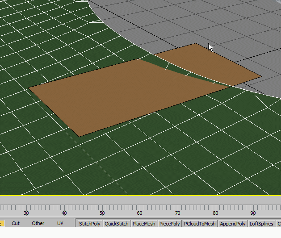The width and height of the screenshot is (281, 238).
Task: Activate the QuickStitch tool
Action: [x=117, y=224]
